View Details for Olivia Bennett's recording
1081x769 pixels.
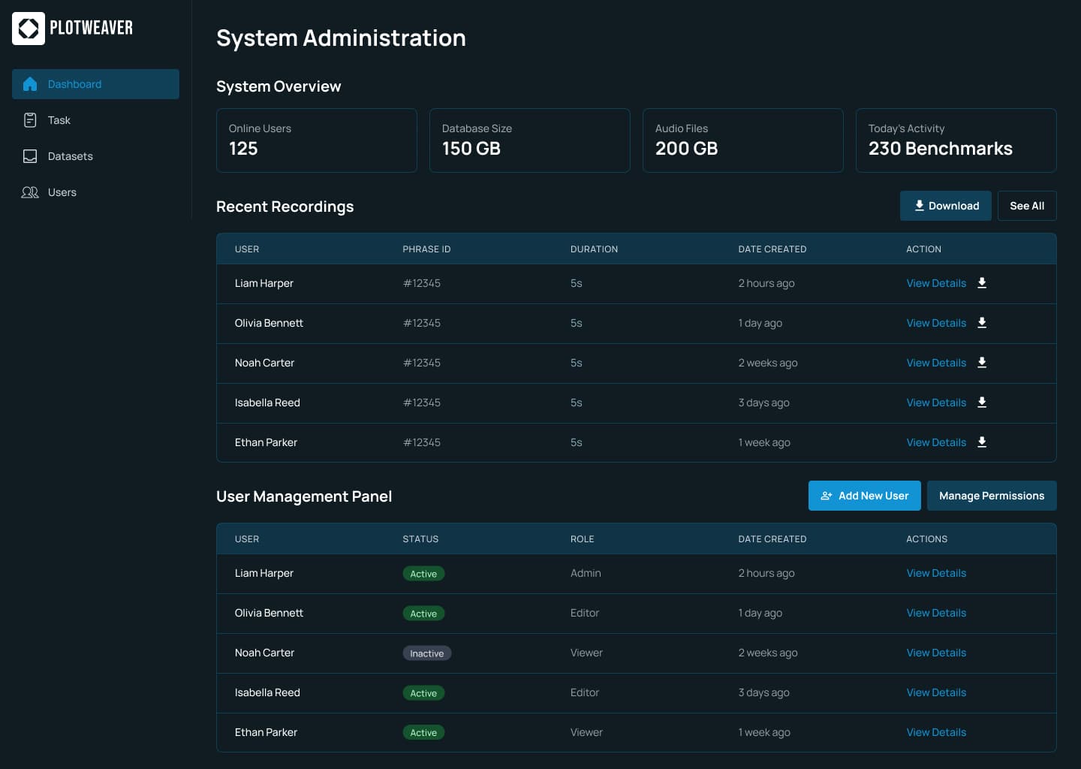[936, 323]
